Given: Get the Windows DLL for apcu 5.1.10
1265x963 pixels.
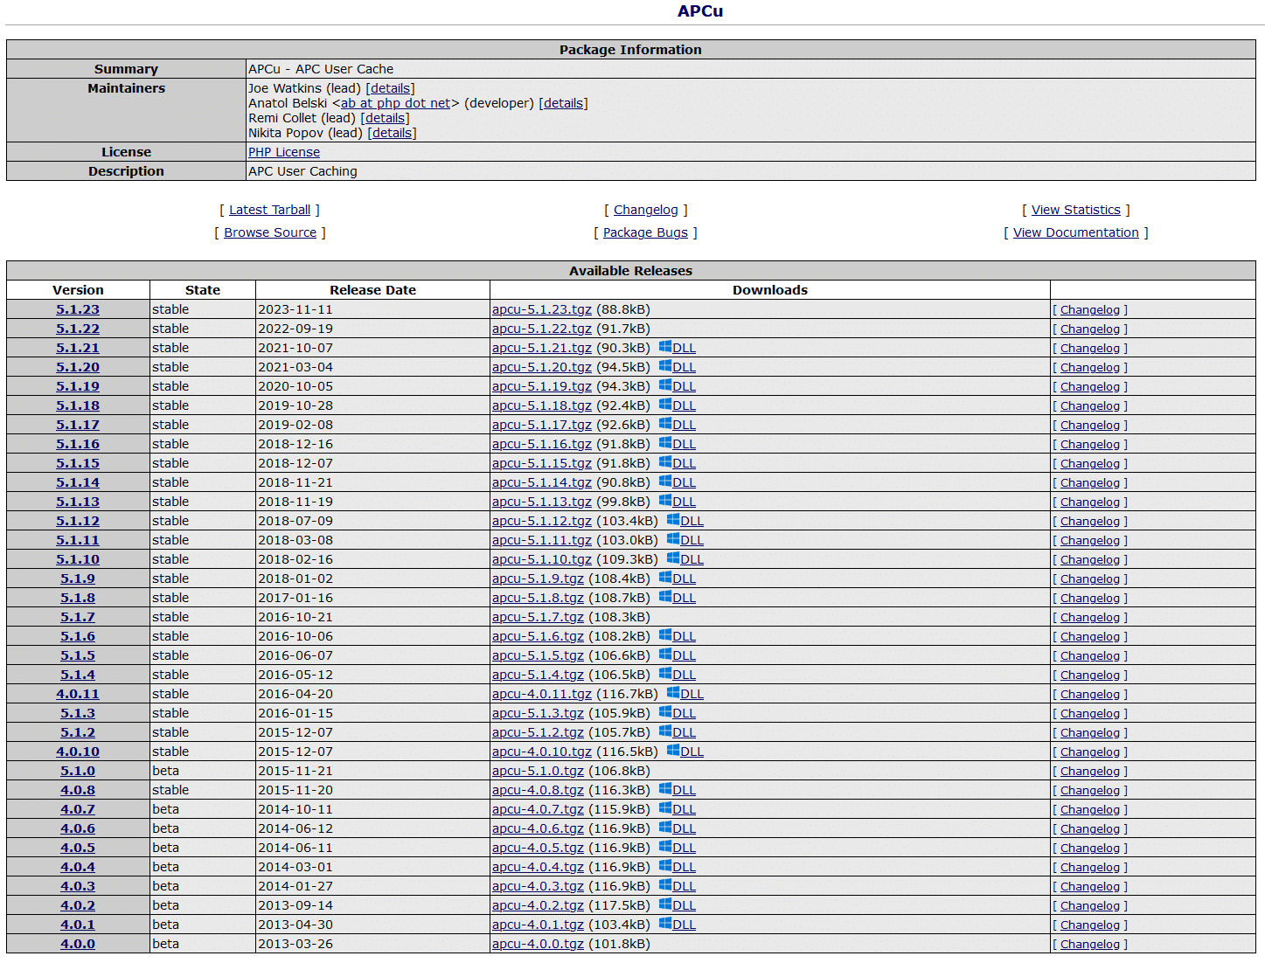Looking at the screenshot, I should pyautogui.click(x=685, y=559).
